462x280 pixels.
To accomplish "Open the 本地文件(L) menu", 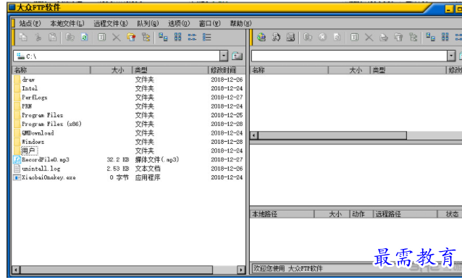I will (67, 23).
